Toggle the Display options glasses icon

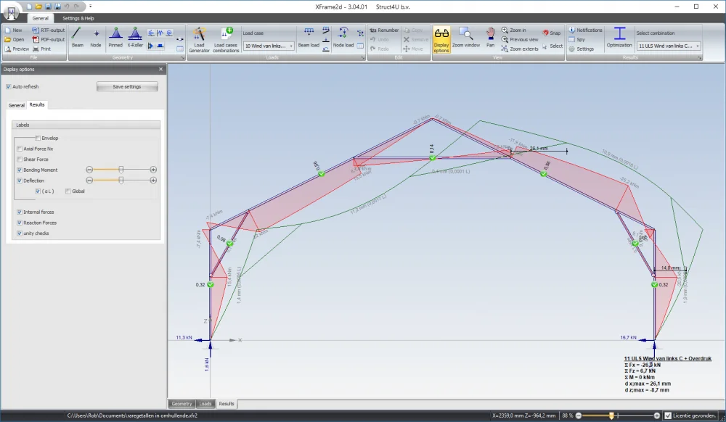point(441,40)
